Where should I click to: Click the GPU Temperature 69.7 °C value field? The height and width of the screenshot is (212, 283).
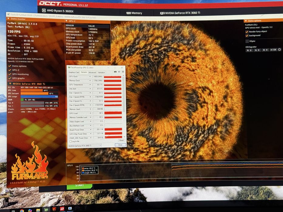(x=98, y=84)
